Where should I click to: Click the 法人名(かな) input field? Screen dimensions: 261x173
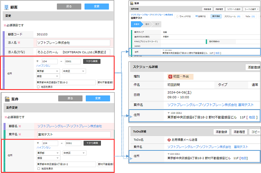click(74, 52)
